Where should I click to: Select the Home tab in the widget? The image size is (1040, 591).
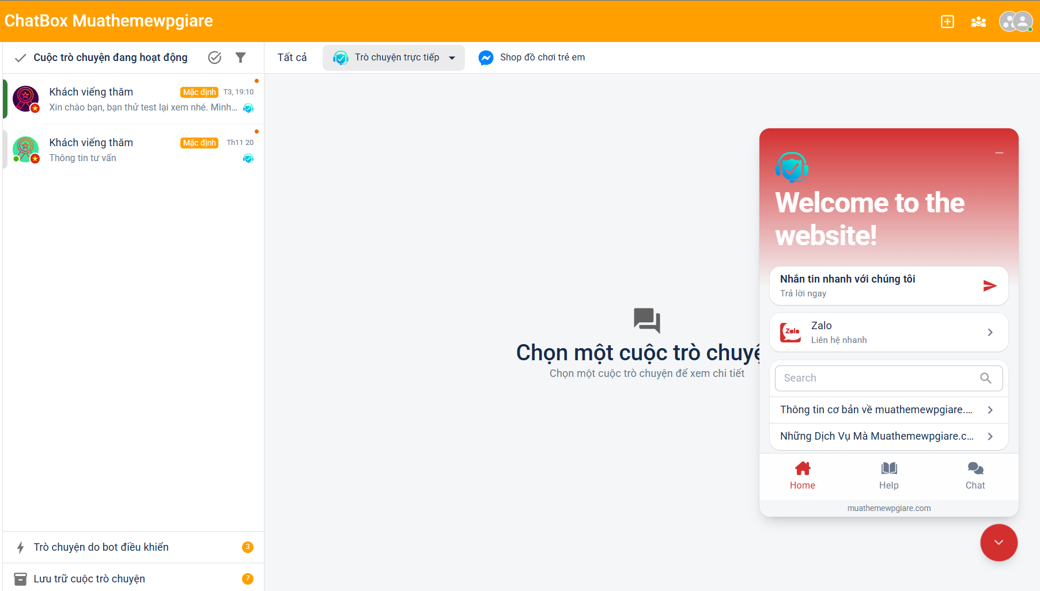click(x=802, y=475)
